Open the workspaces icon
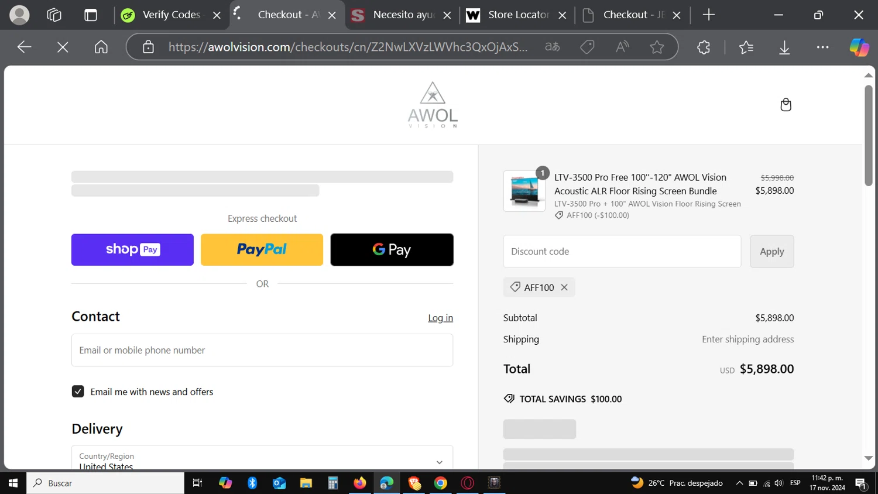 54,15
